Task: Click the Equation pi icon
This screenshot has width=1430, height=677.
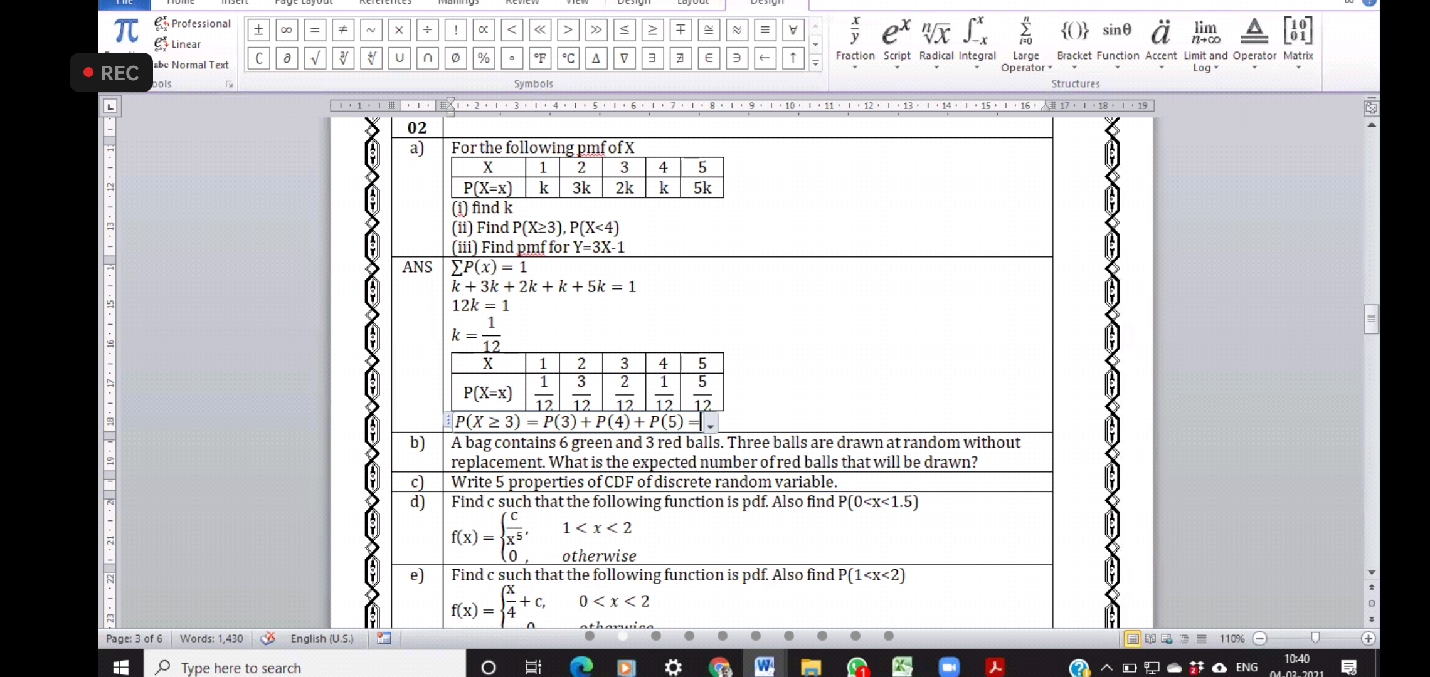Action: (125, 31)
